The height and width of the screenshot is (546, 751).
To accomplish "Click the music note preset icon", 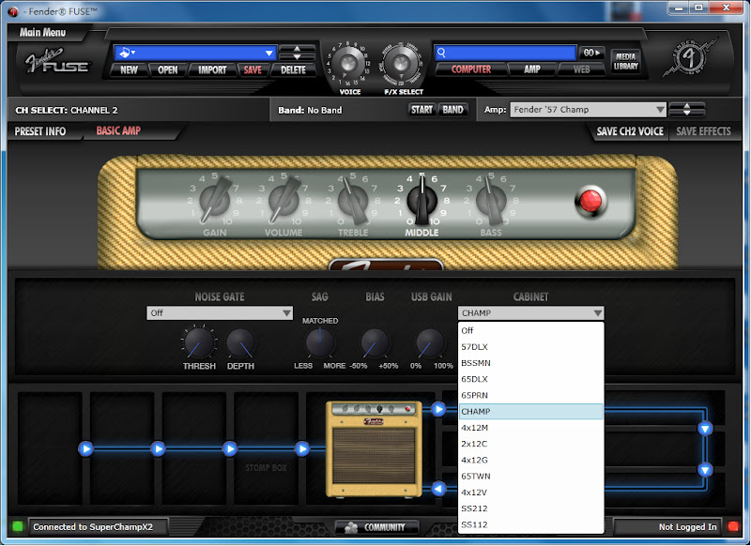I will click(x=126, y=53).
